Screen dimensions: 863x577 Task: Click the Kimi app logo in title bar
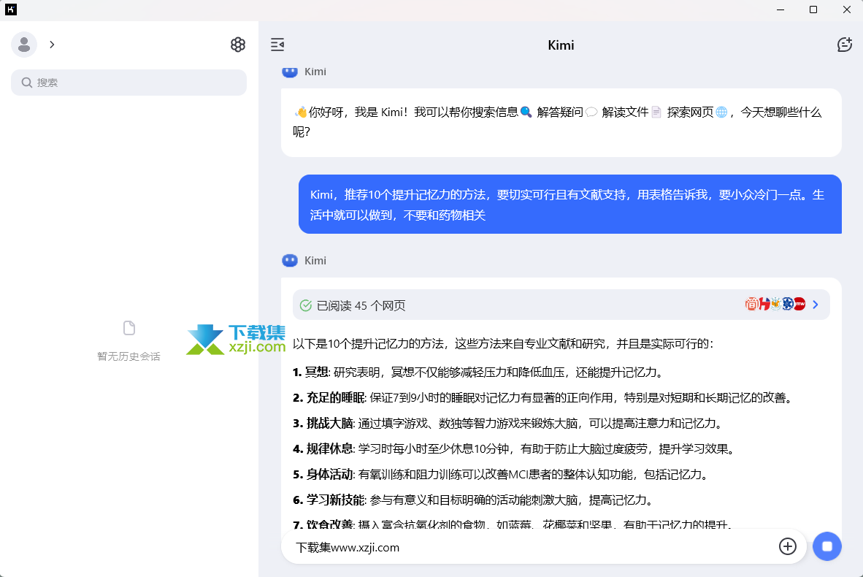point(10,9)
